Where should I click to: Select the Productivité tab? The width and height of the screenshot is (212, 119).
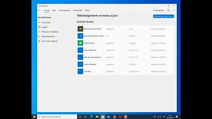coord(78,10)
